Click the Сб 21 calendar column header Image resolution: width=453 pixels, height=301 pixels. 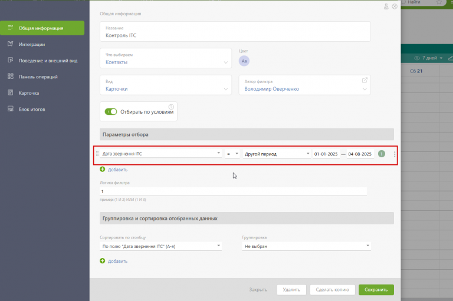pos(416,71)
